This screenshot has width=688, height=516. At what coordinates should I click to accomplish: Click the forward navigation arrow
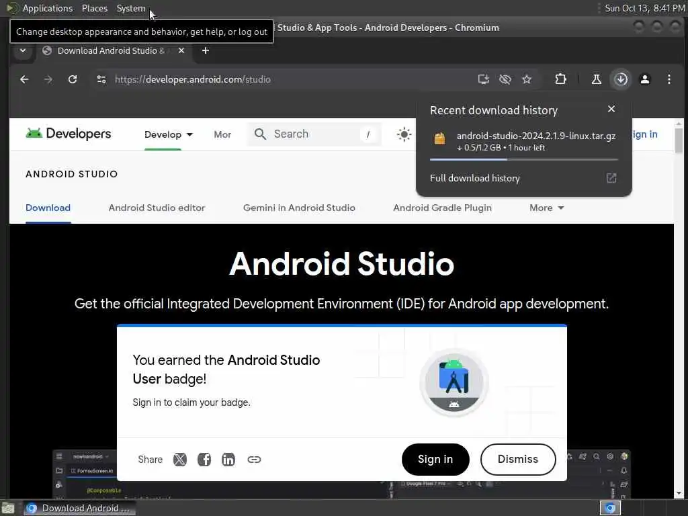(48, 79)
